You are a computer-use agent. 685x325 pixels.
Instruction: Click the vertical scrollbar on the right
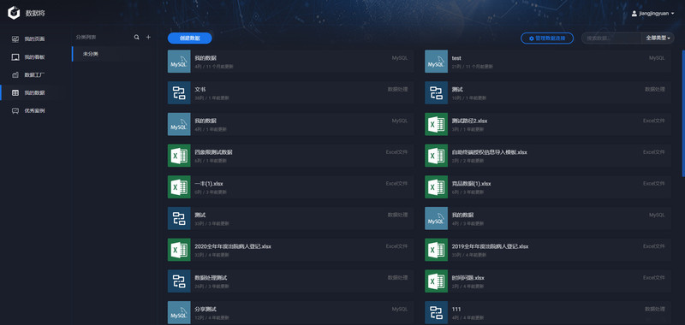(x=683, y=114)
